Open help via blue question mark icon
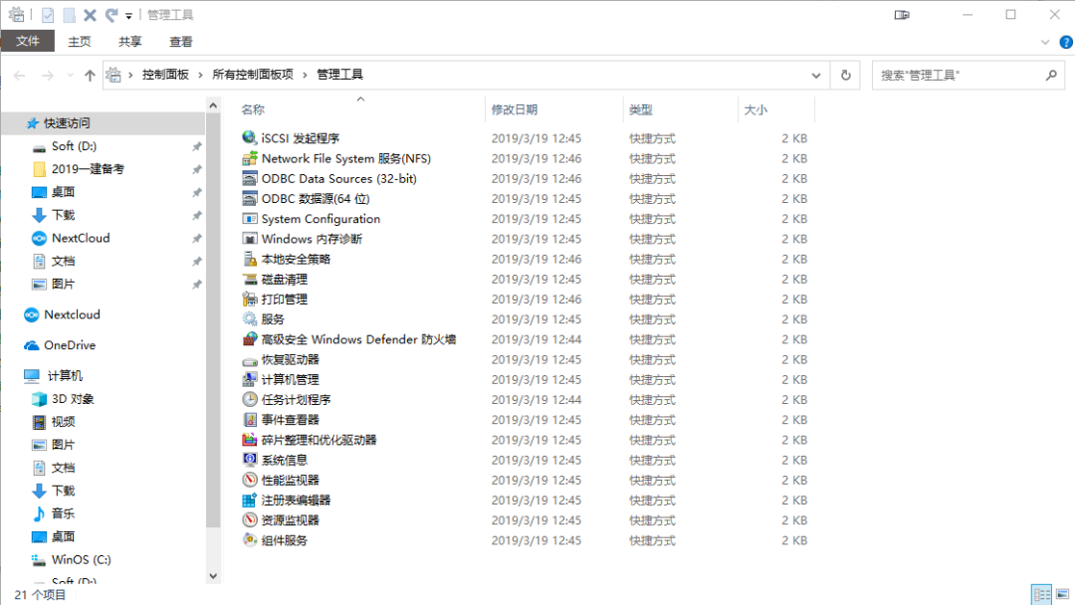This screenshot has height=605, width=1075. point(1066,42)
